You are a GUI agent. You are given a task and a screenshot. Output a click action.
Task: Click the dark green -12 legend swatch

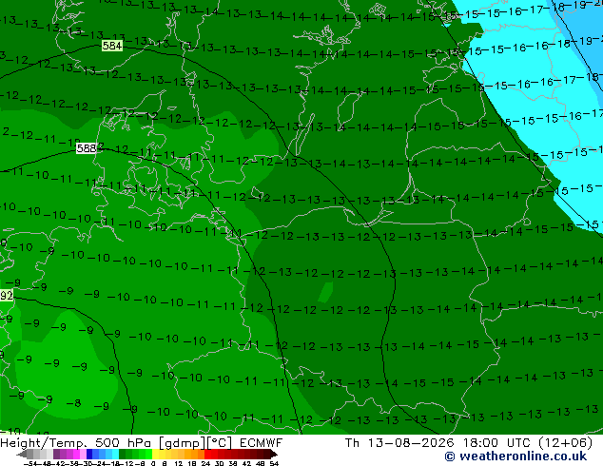tap(123, 454)
